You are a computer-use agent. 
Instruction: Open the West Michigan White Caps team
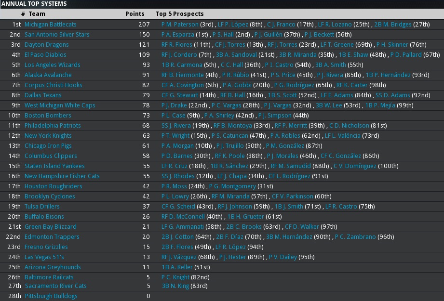pos(60,105)
